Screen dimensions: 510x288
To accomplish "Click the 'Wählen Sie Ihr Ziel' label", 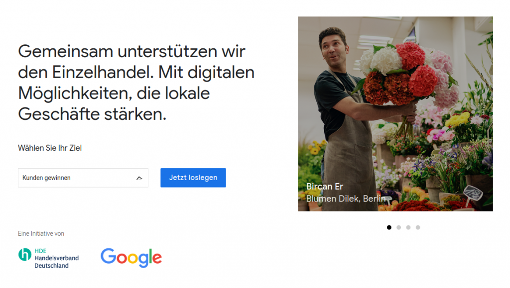I will click(50, 148).
